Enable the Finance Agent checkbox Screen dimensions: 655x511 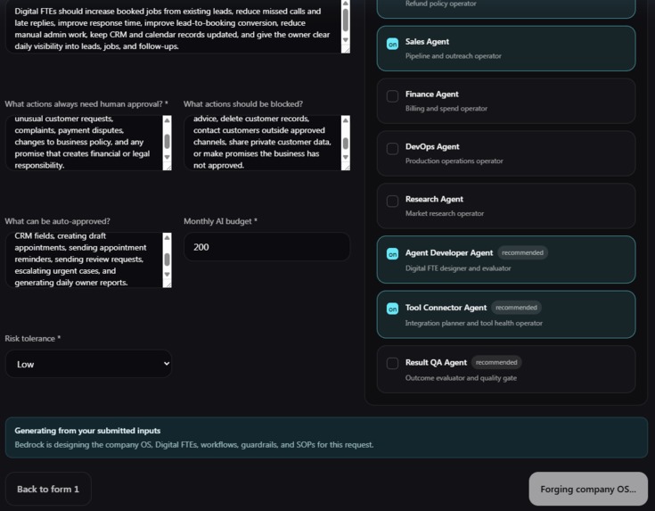coord(392,96)
